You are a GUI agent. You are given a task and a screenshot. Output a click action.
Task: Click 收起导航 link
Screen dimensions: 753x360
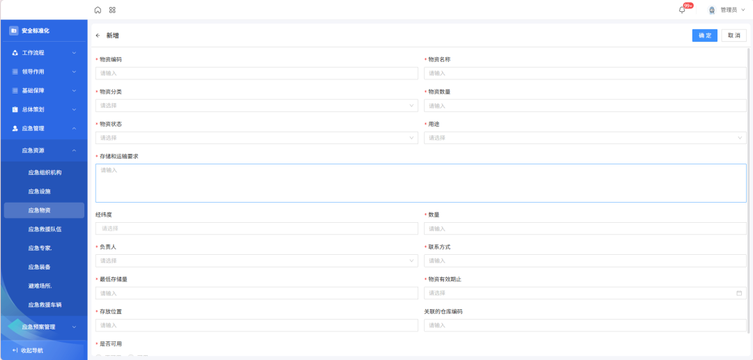point(31,350)
